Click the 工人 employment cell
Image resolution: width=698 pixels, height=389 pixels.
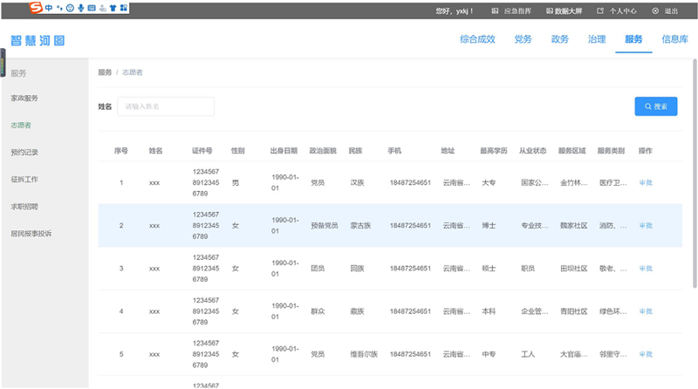click(528, 354)
